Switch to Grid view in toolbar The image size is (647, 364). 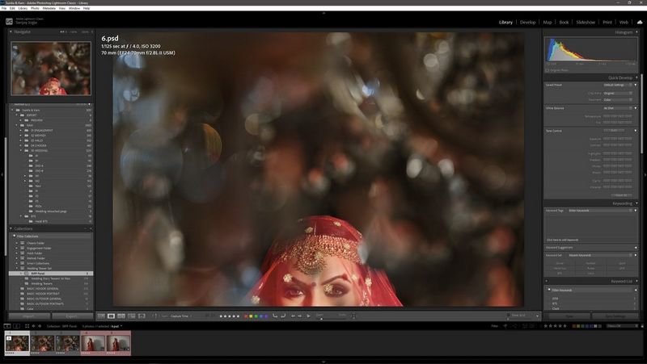click(101, 316)
